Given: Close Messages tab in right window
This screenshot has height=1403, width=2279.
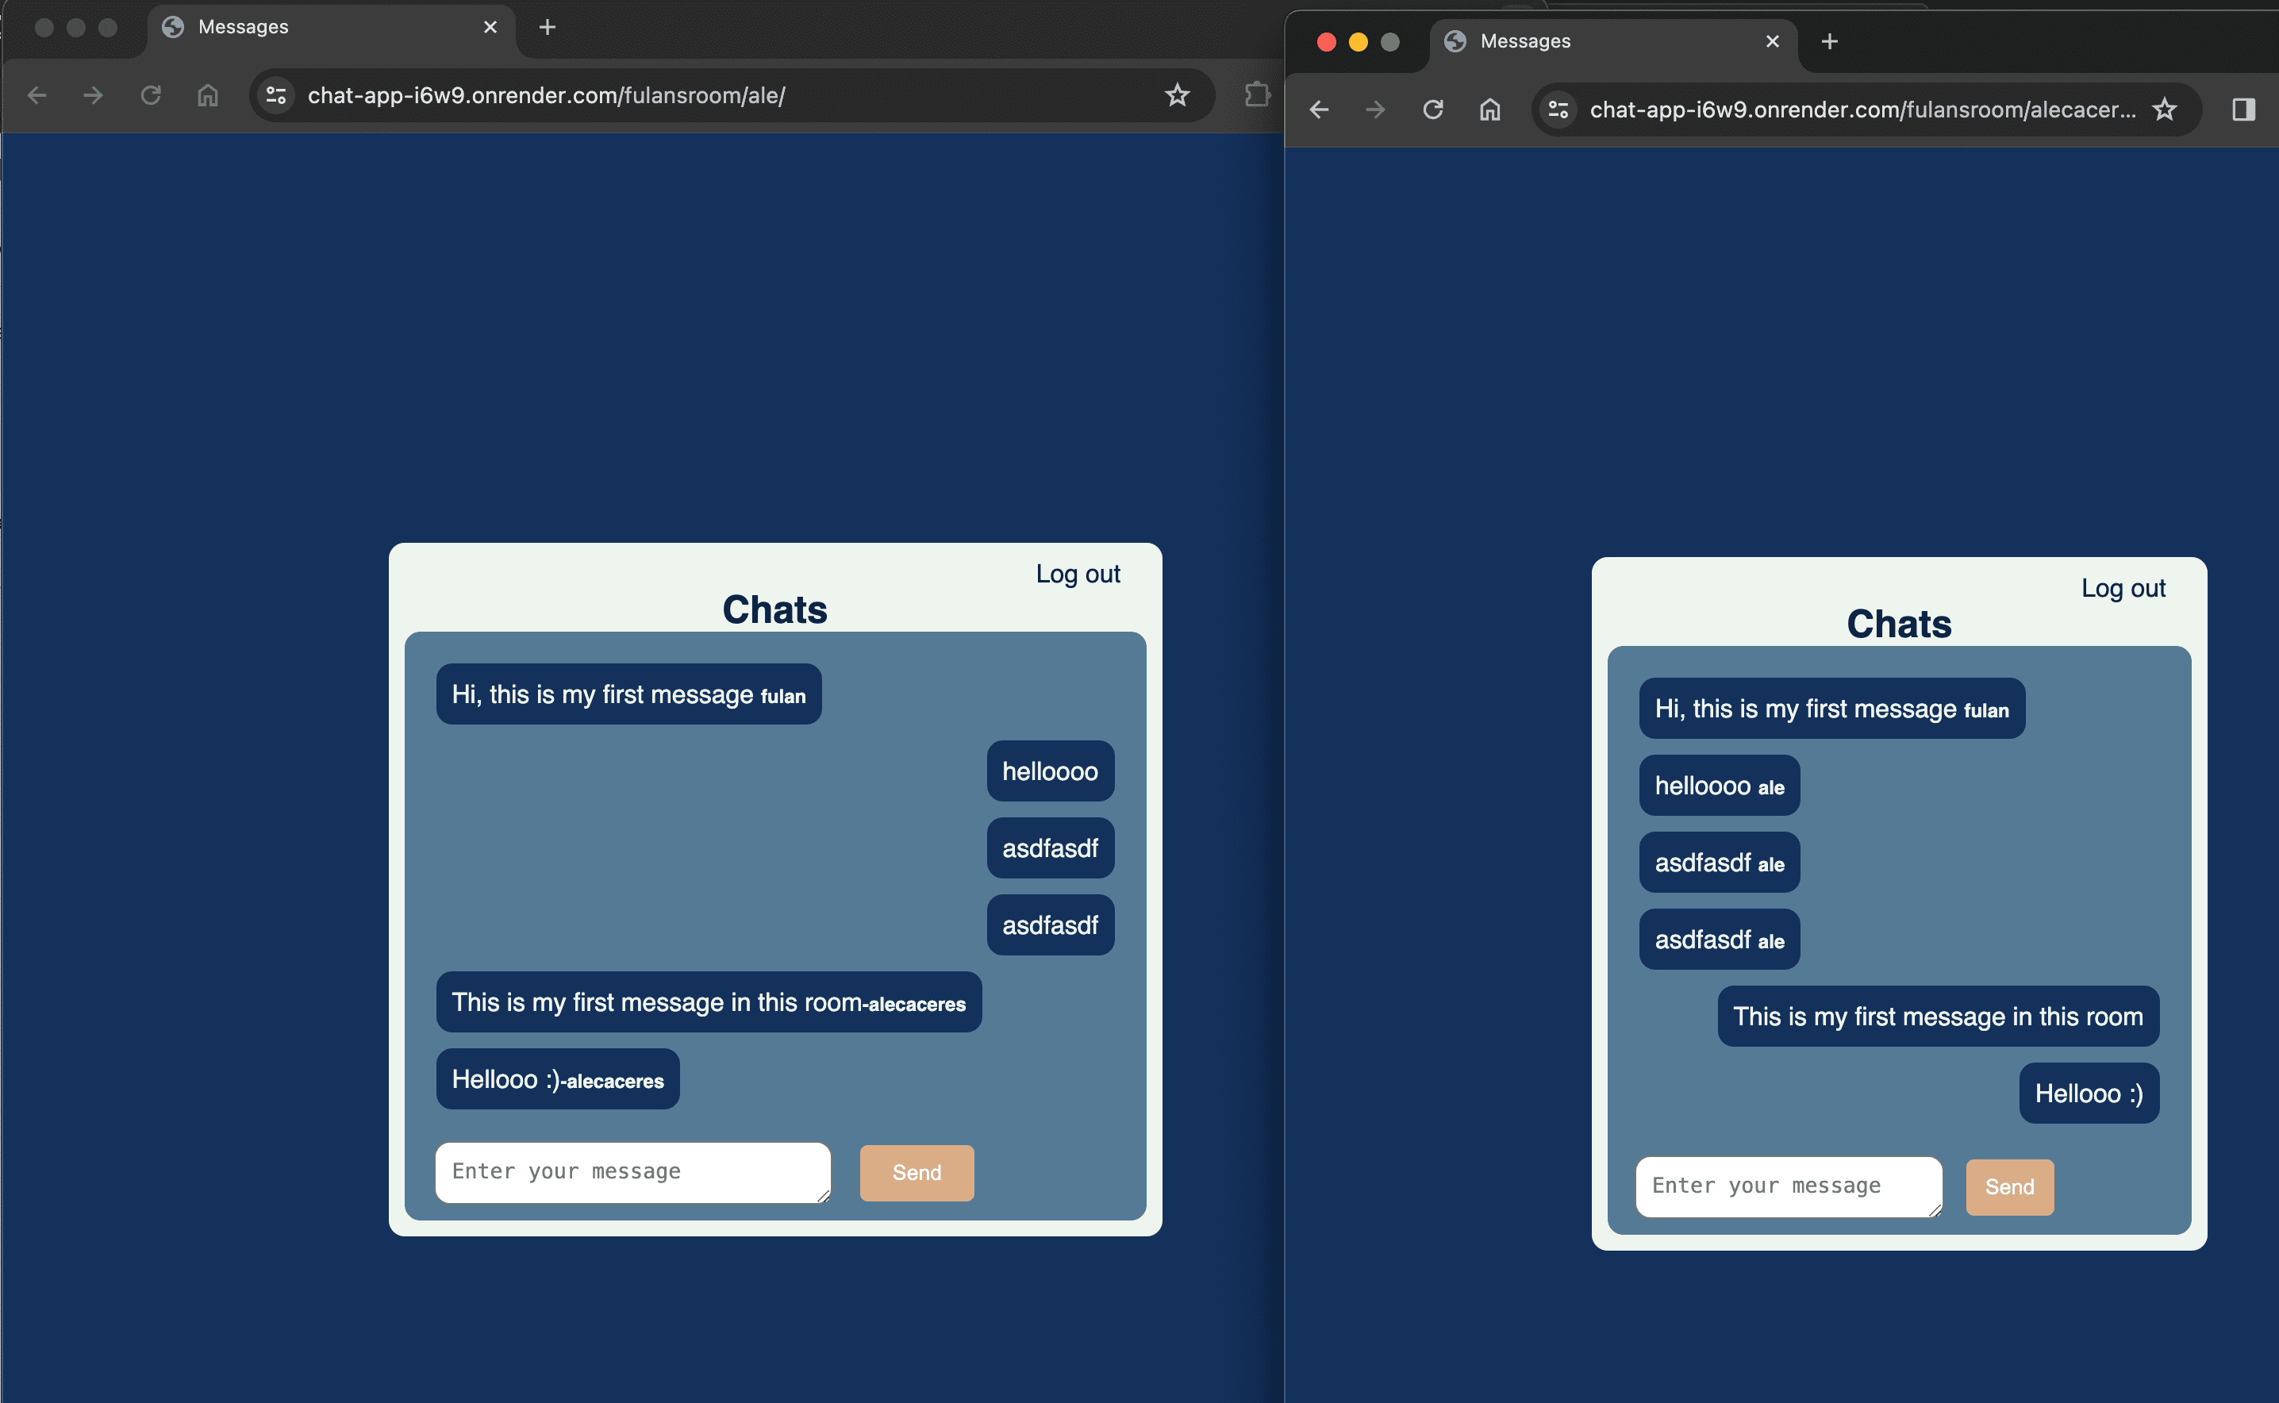Looking at the screenshot, I should tap(1773, 40).
